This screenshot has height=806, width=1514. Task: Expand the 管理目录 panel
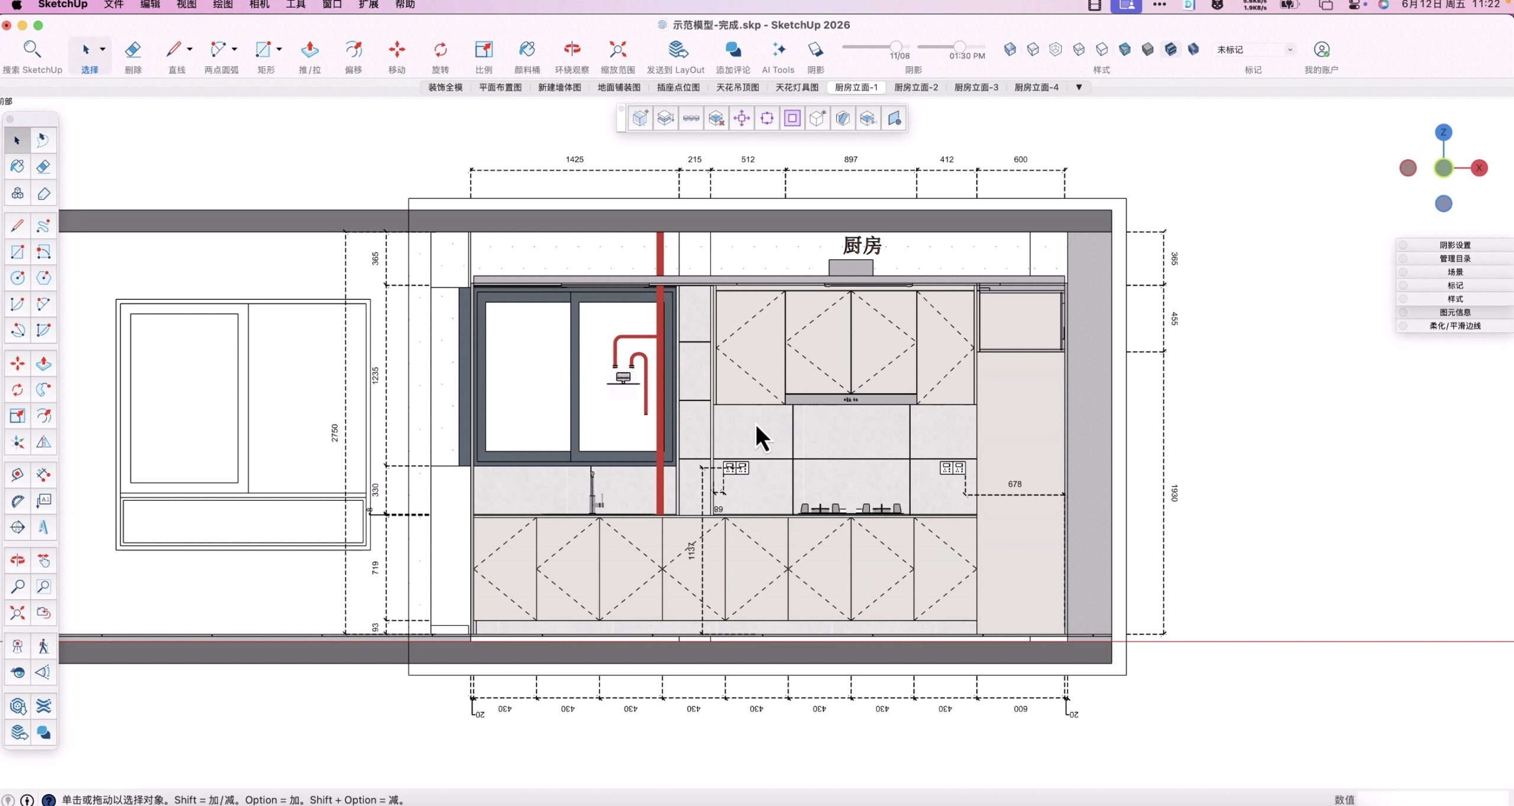pos(1455,258)
